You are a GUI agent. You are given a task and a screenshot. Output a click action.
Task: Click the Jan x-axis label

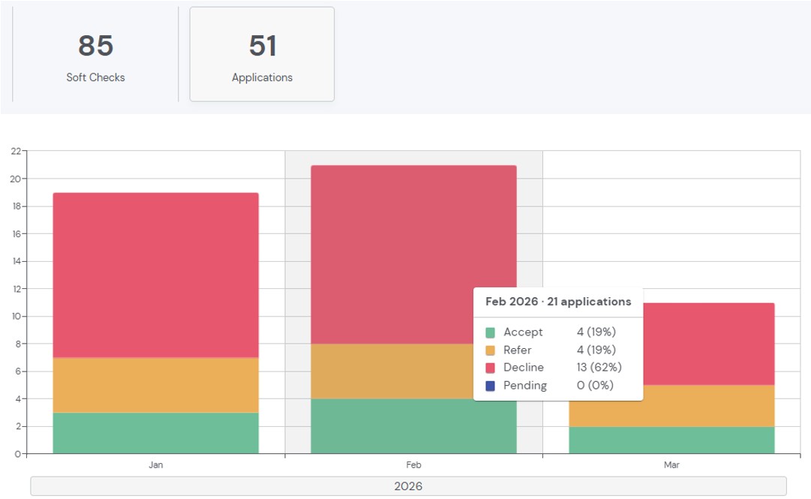[x=155, y=465]
